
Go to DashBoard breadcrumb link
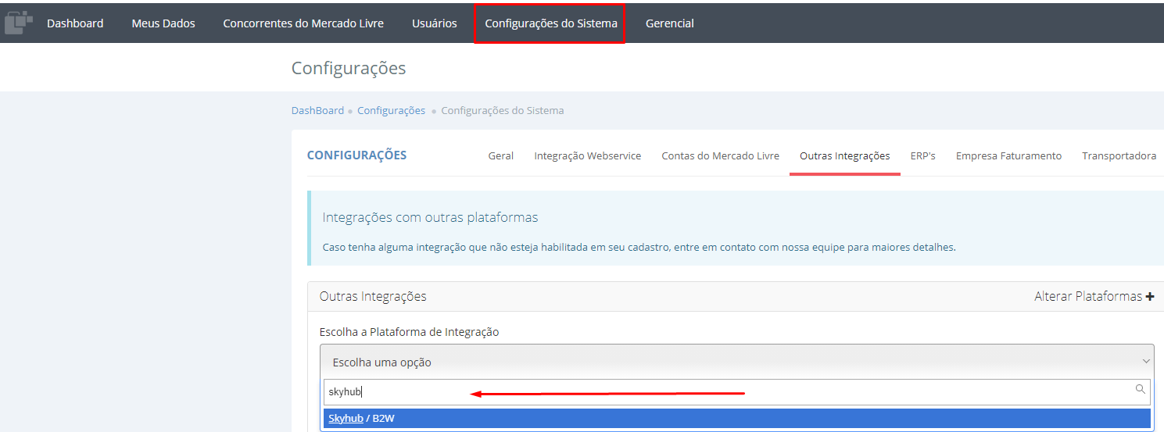pyautogui.click(x=317, y=111)
